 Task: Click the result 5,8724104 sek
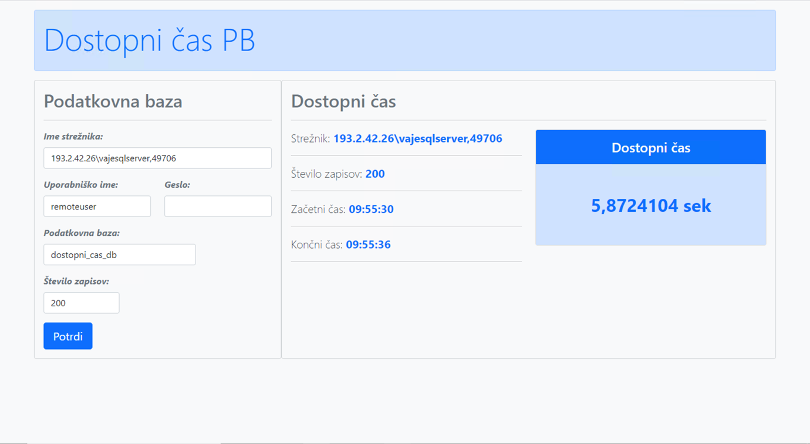pos(651,205)
